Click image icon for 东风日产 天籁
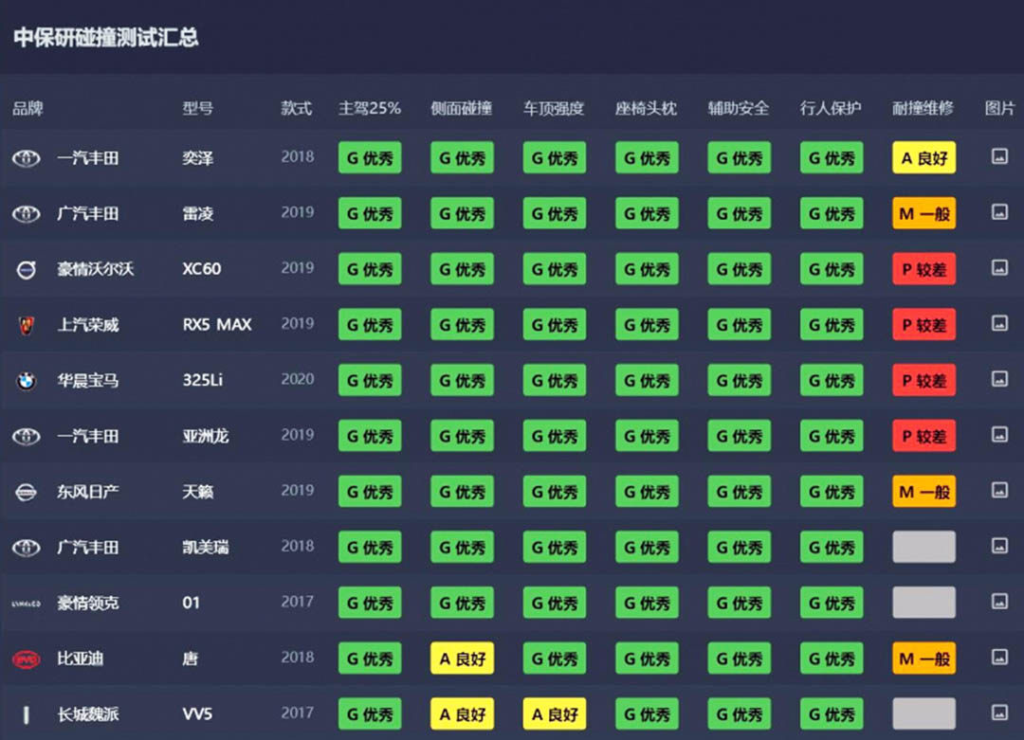The image size is (1024, 740). tap(998, 491)
